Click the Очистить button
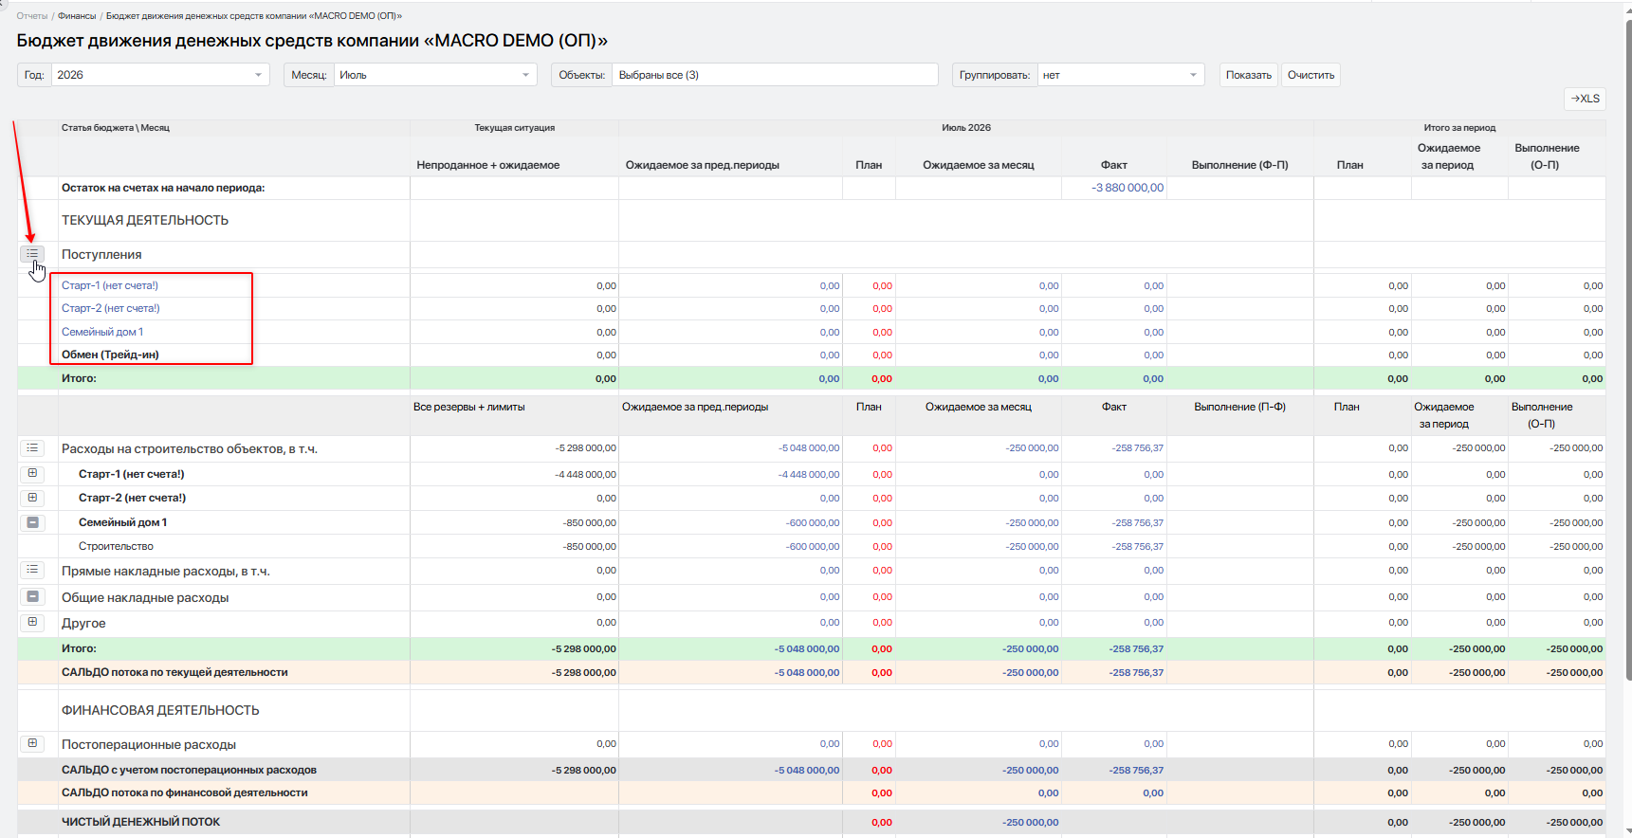1632x838 pixels. [1311, 75]
